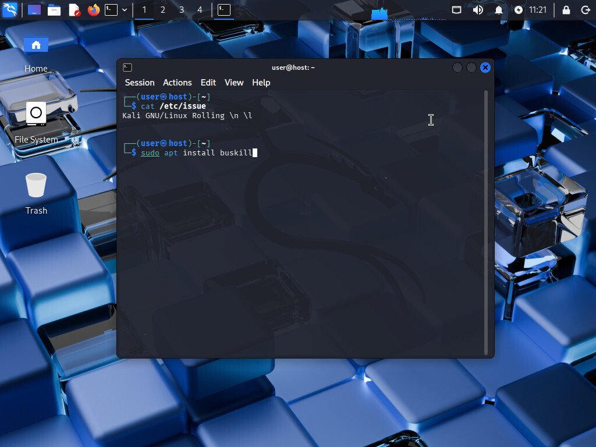Image resolution: width=596 pixels, height=447 pixels.
Task: Open the Actions menu in the terminal
Action: (177, 82)
